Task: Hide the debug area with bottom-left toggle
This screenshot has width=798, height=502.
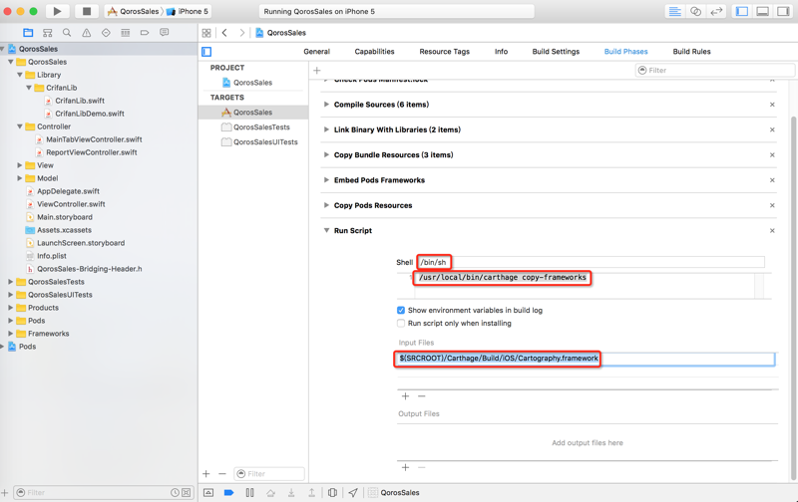Action: click(x=208, y=492)
